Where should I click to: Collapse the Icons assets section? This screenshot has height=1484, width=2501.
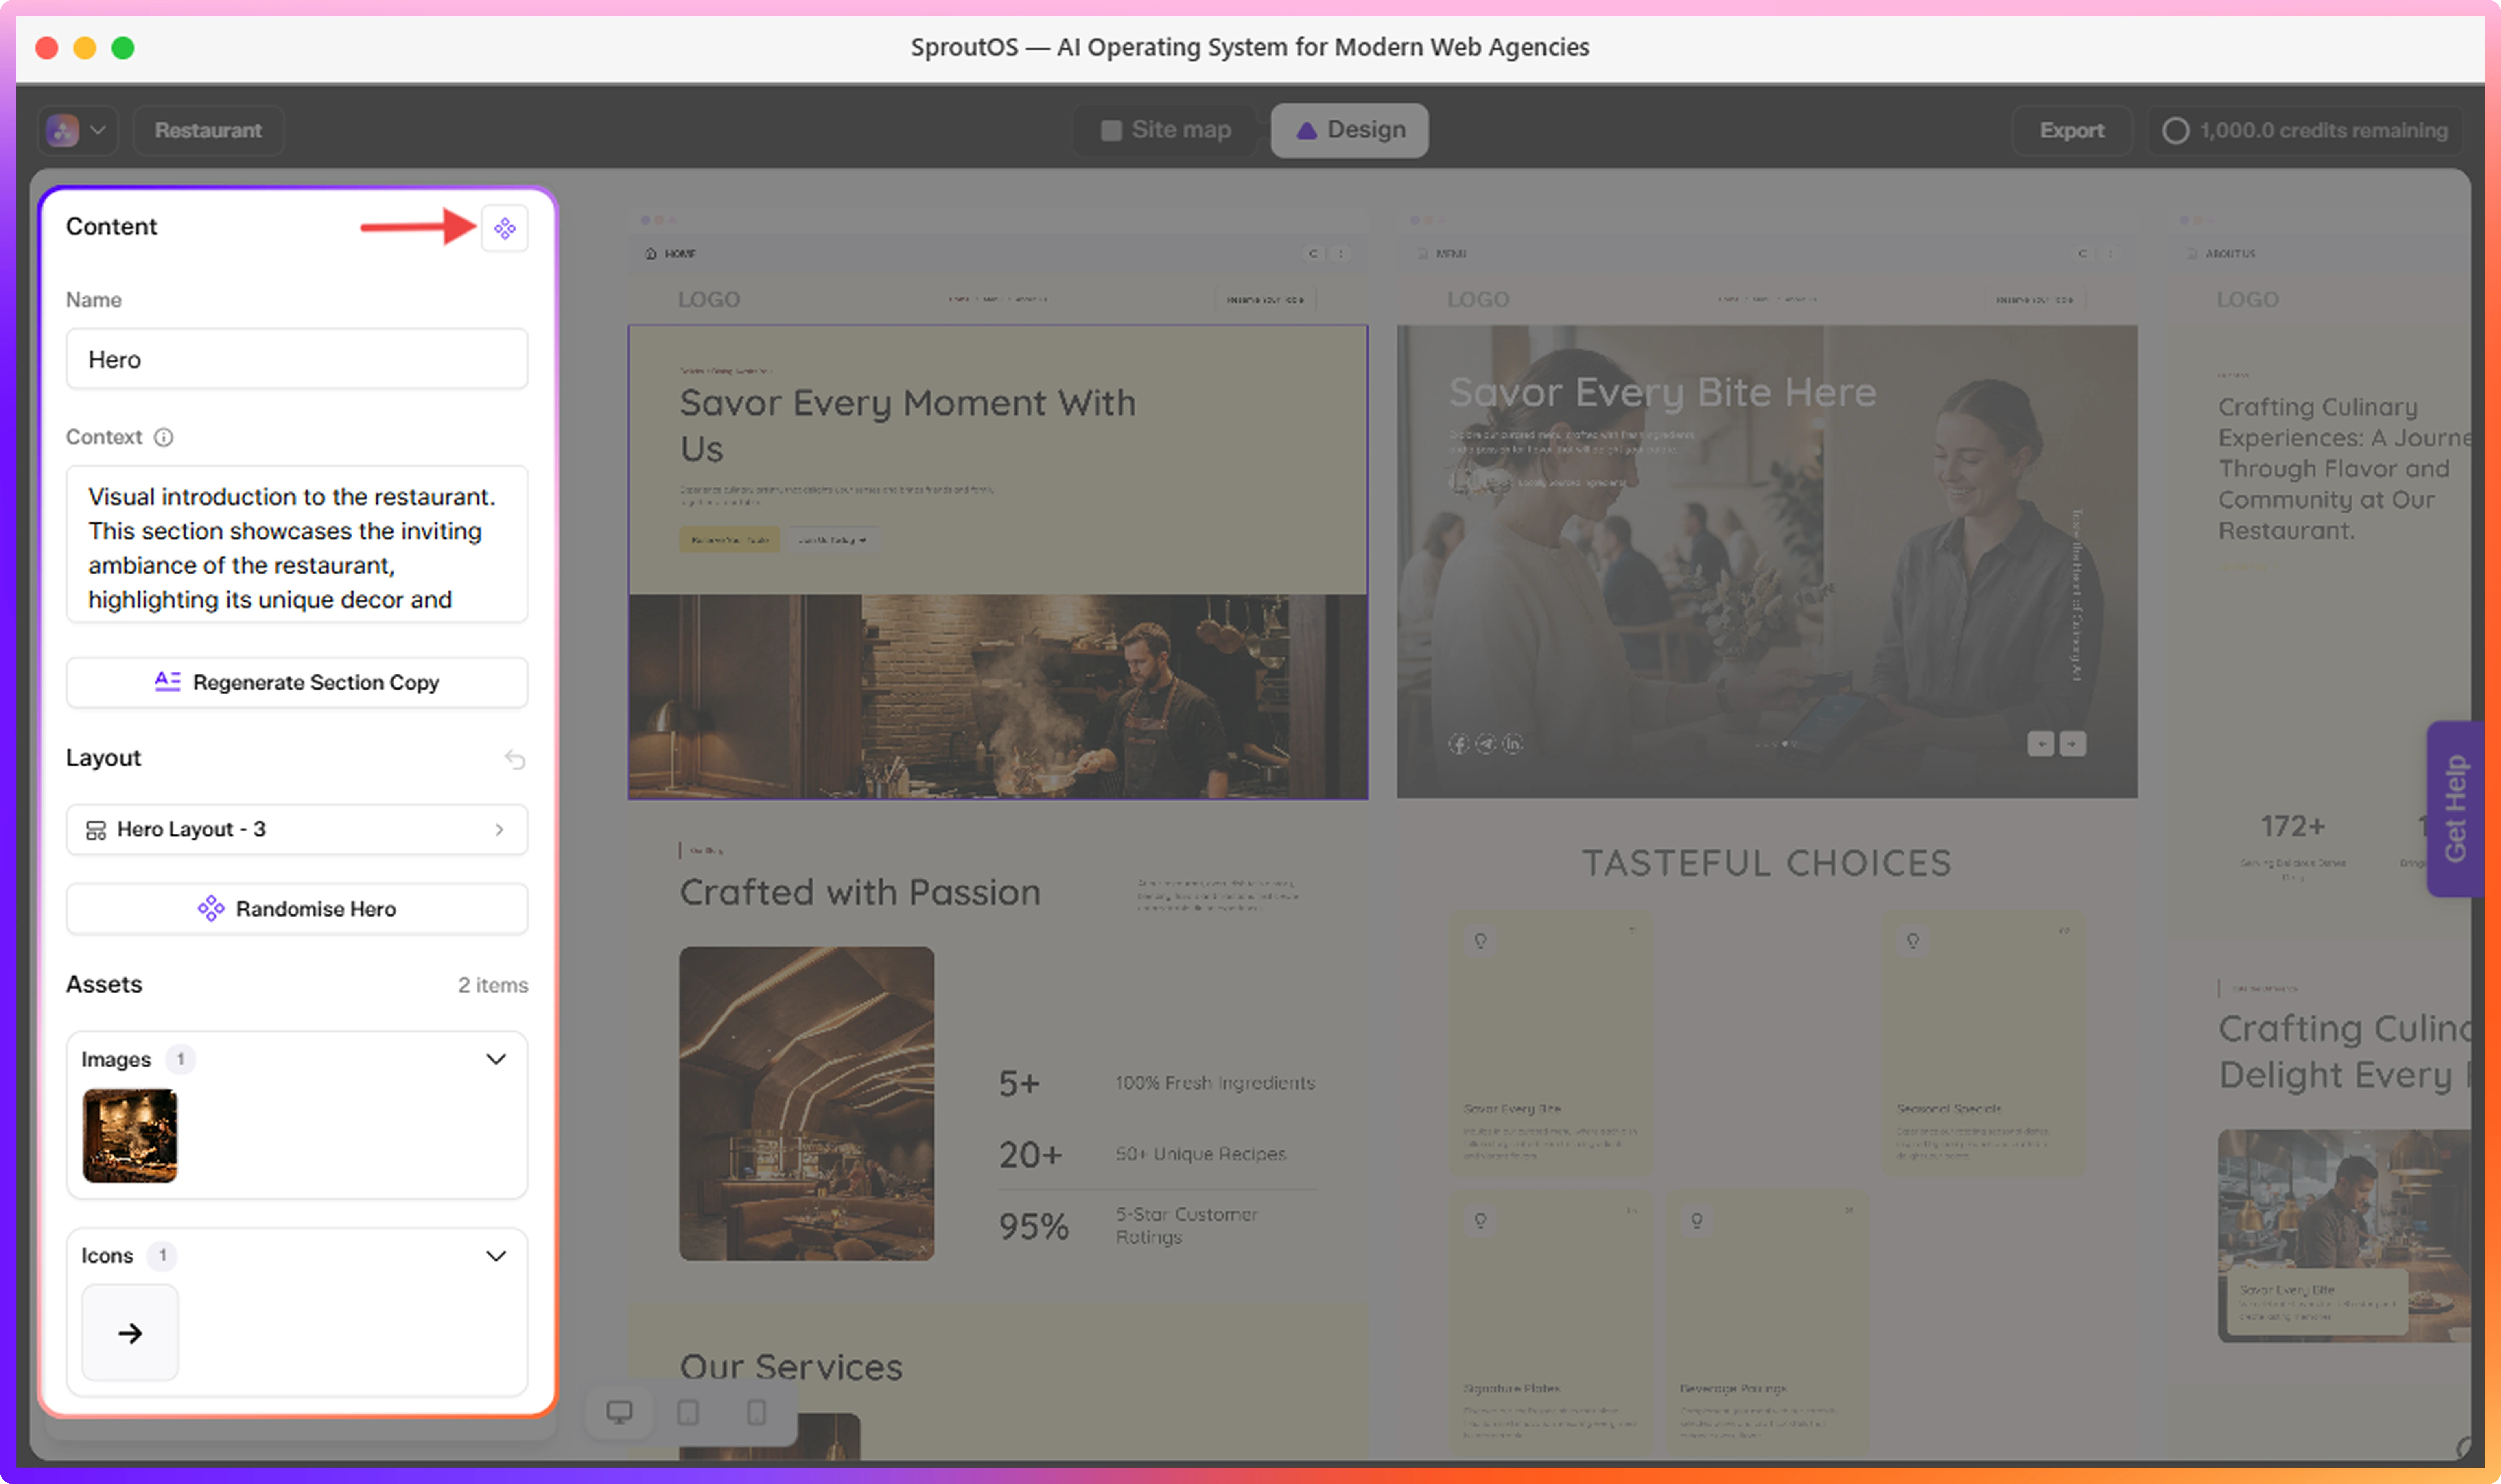(x=496, y=1257)
